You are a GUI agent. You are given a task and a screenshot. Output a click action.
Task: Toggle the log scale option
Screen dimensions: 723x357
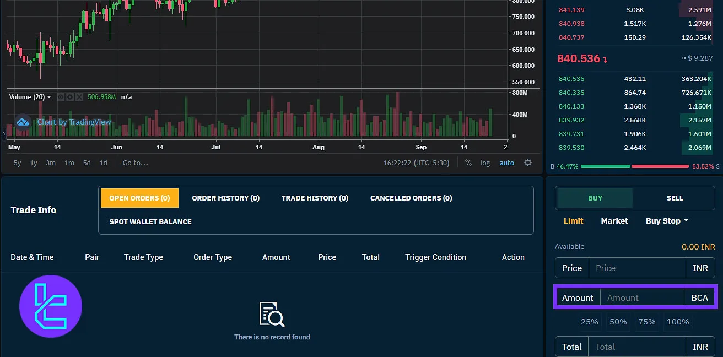[x=485, y=163]
